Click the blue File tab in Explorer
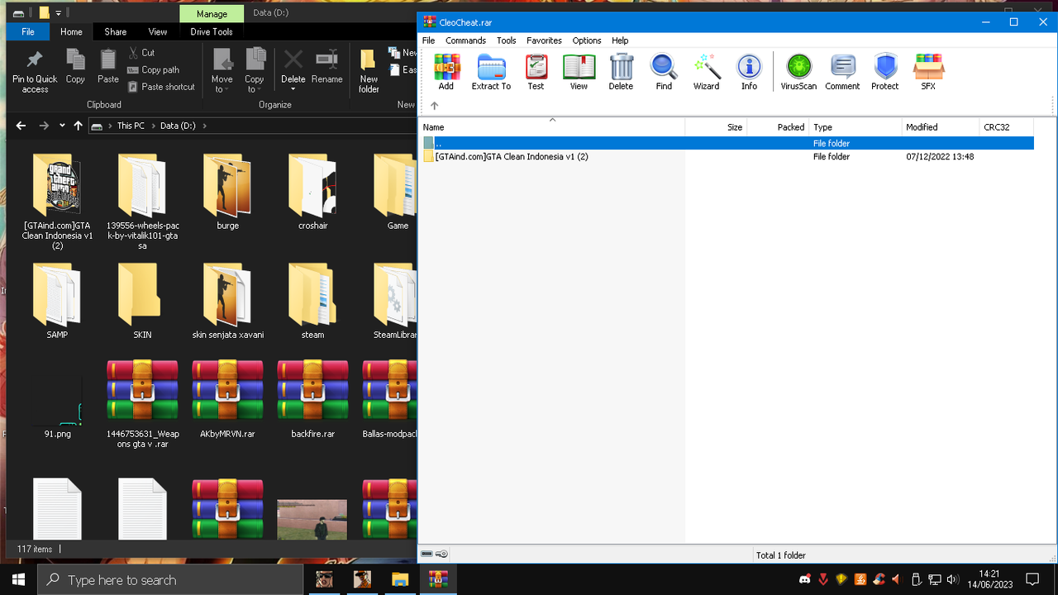This screenshot has height=595, width=1058. pos(28,31)
